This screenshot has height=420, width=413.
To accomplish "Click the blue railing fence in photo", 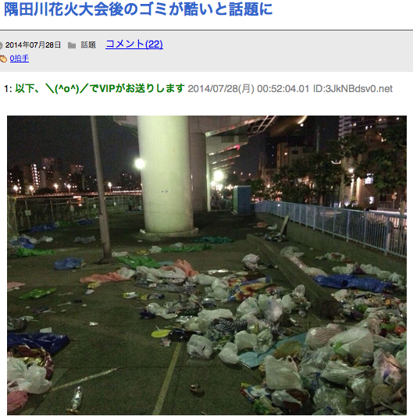I will pyautogui.click(x=331, y=226).
